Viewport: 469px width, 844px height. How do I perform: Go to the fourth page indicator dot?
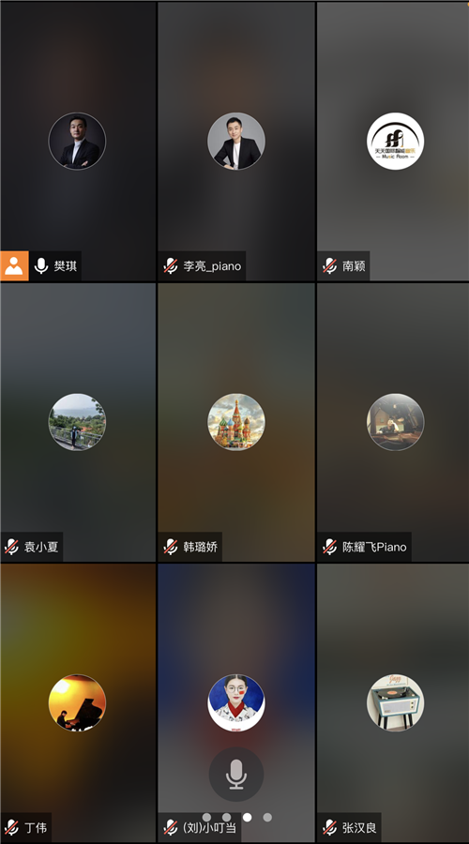coord(267,817)
